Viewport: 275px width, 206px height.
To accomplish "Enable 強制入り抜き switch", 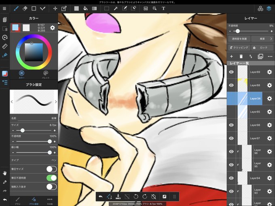I will (x=52, y=187).
